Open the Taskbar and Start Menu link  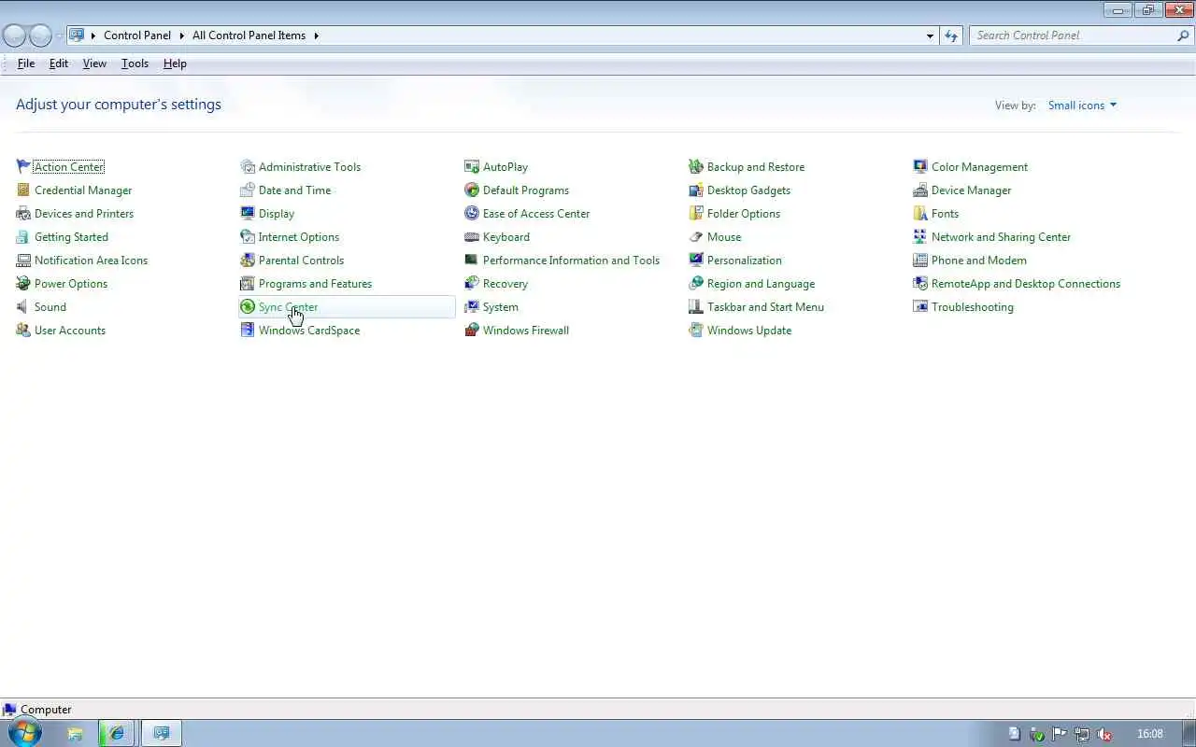click(x=765, y=307)
